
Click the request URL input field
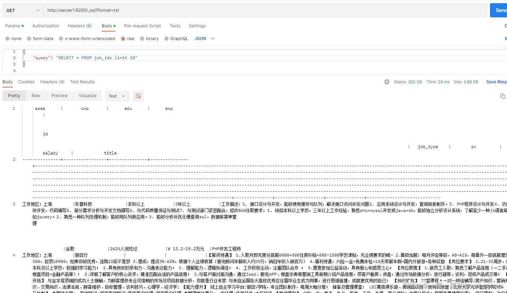click(264, 10)
